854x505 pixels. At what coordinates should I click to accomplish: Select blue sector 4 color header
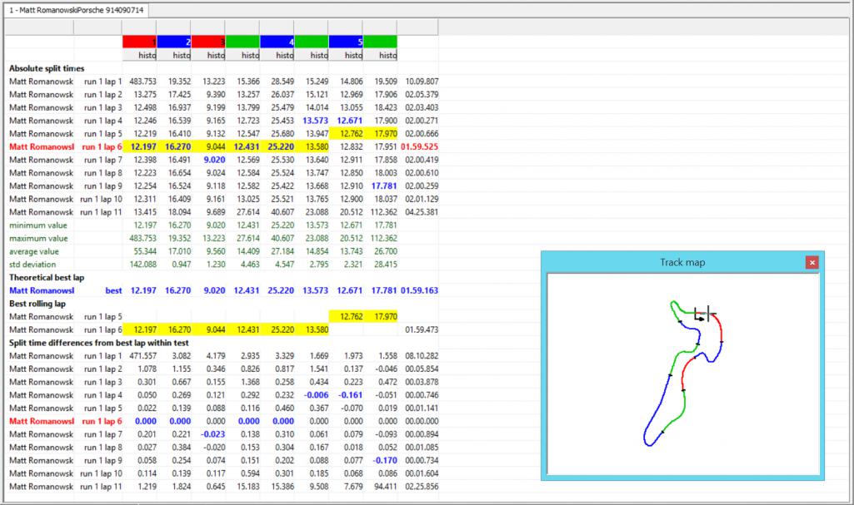277,41
